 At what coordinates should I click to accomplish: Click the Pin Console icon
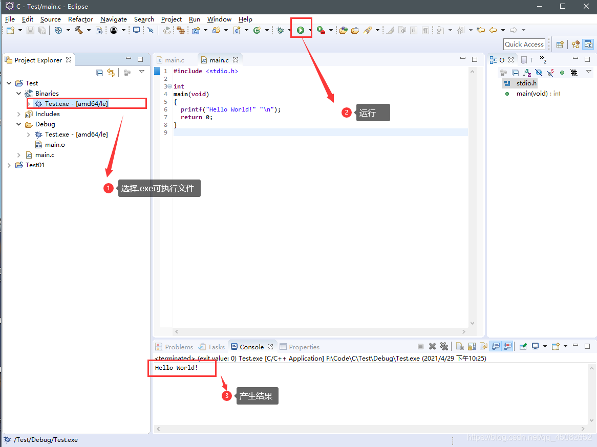523,346
